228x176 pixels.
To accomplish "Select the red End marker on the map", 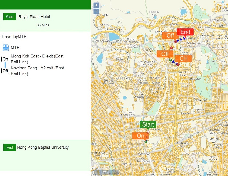I will (x=185, y=32).
